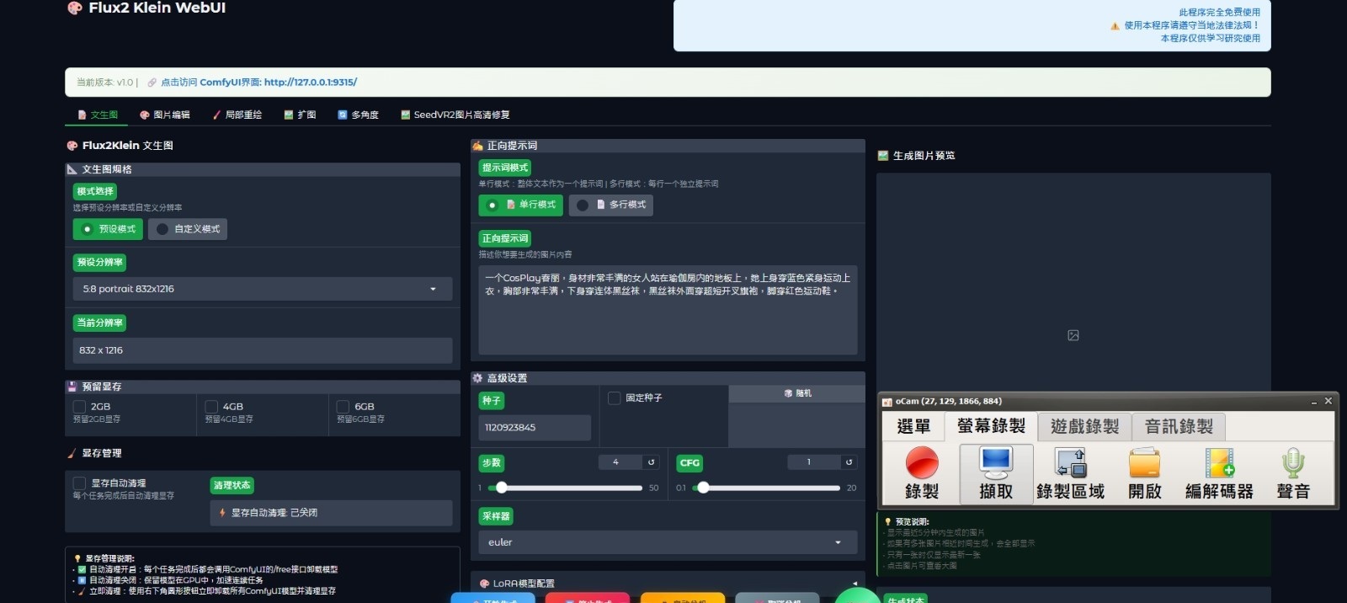Image resolution: width=1347 pixels, height=603 pixels.
Task: Choose 多行模式 prompt mode
Action: pyautogui.click(x=611, y=205)
